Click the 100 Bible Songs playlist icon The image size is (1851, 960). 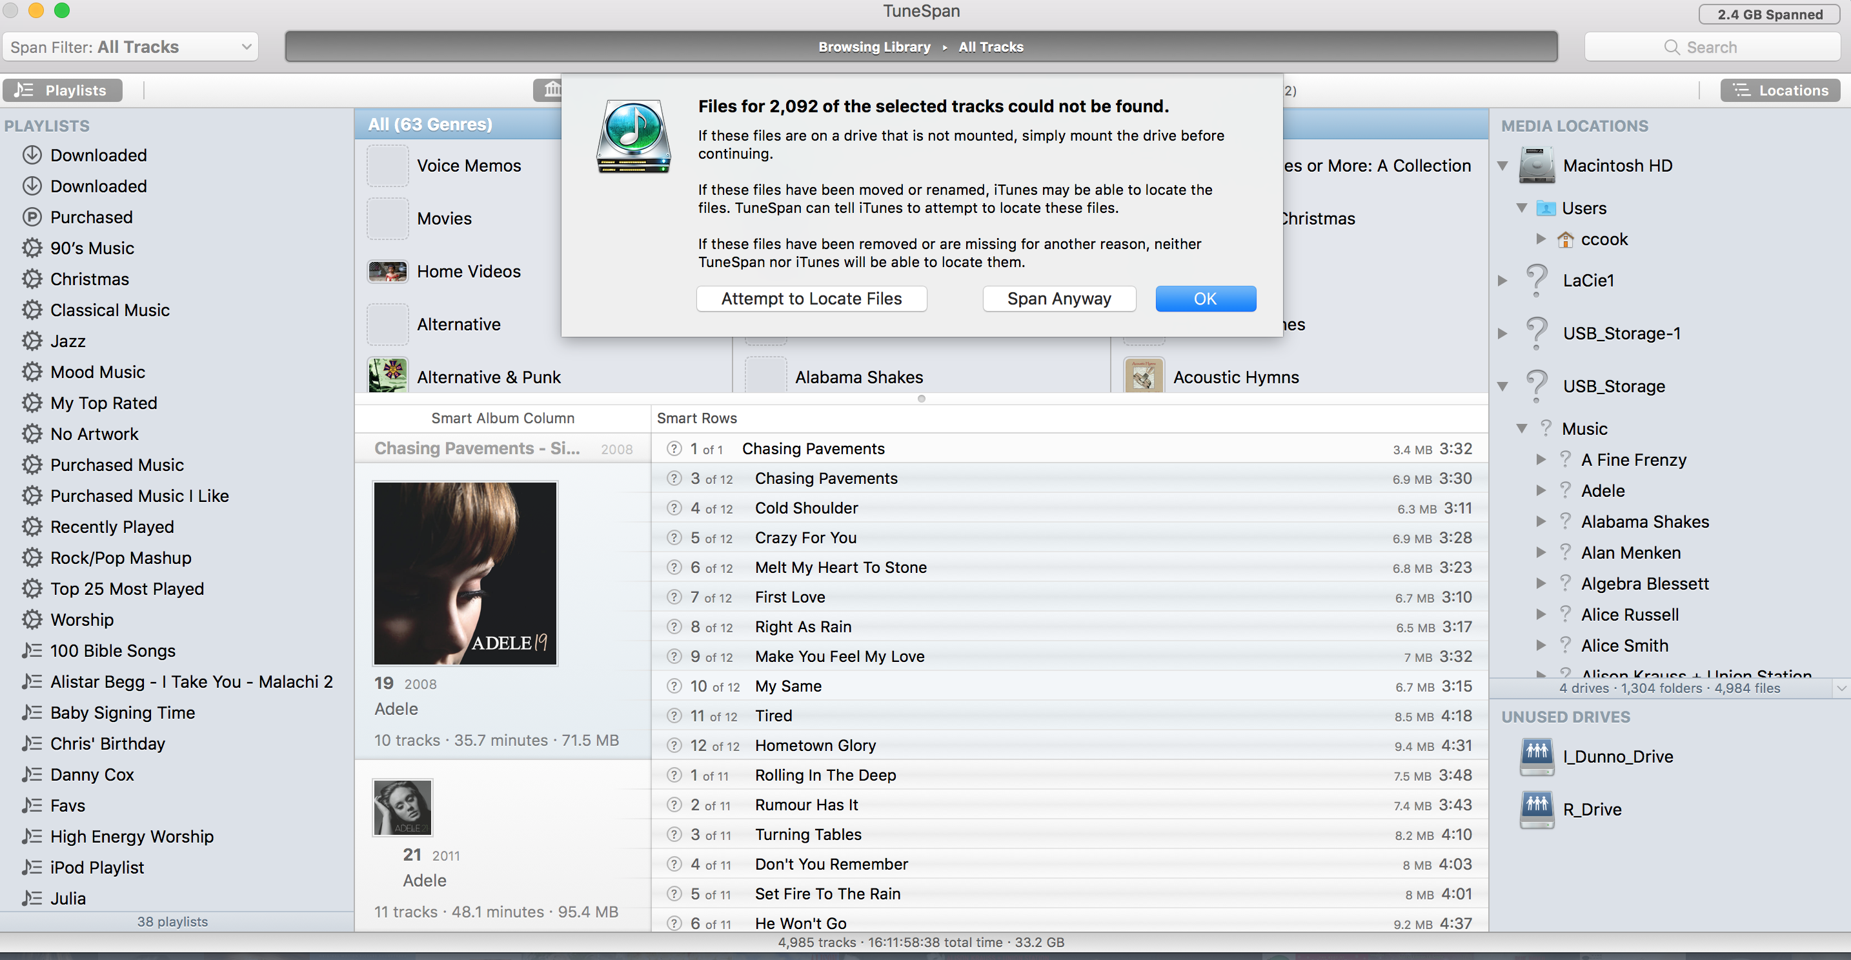coord(32,650)
